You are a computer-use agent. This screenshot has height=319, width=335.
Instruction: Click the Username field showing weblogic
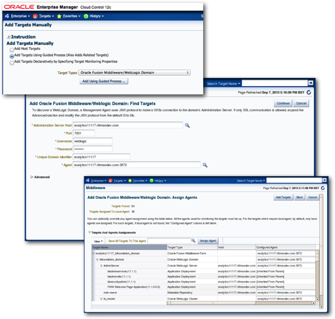point(93,141)
